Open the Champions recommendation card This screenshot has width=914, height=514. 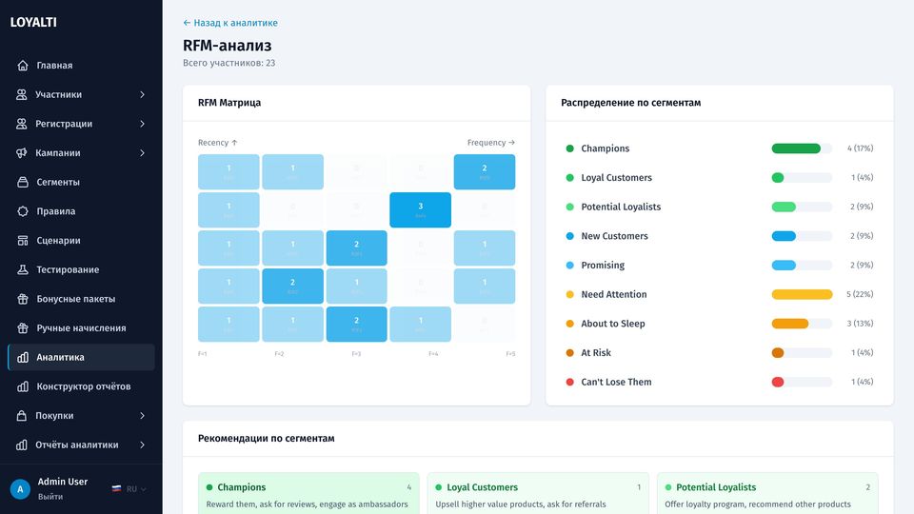point(308,493)
